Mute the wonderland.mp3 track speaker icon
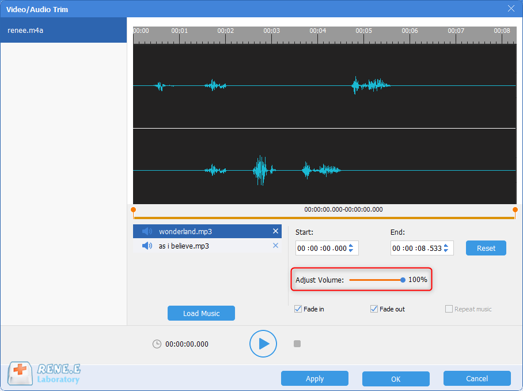The height and width of the screenshot is (391, 523). coord(147,231)
